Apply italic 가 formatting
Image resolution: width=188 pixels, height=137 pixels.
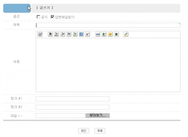coord(62,34)
